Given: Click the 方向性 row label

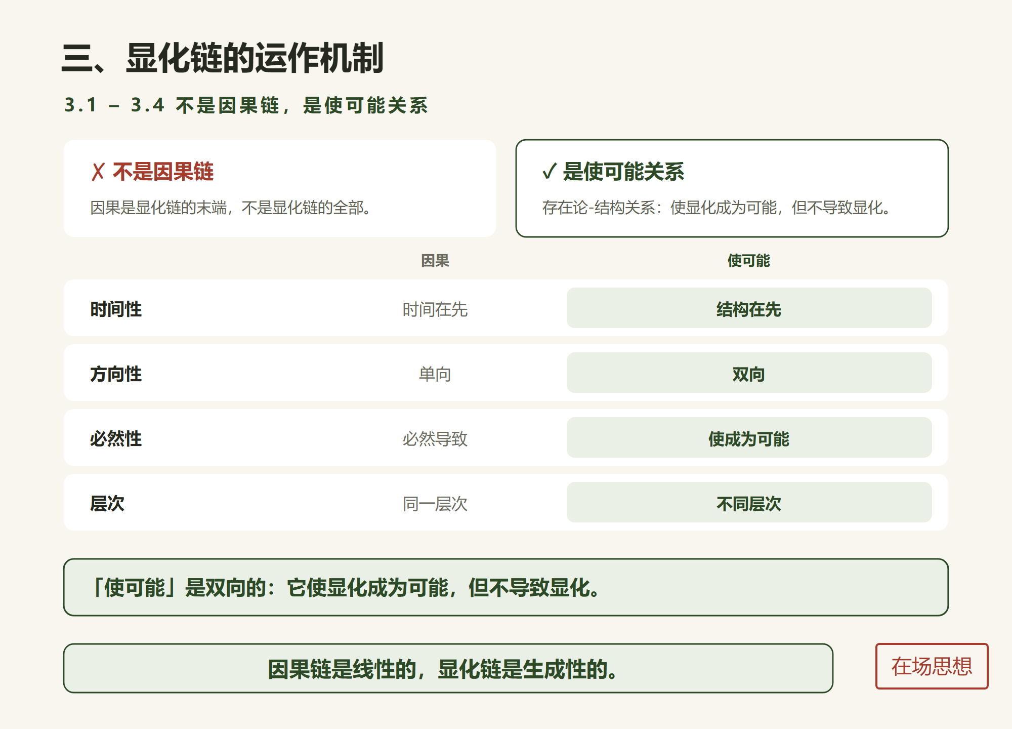Looking at the screenshot, I should [116, 374].
